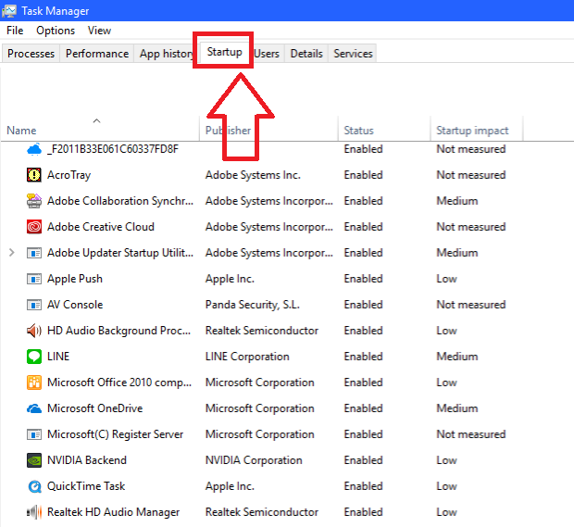Open the View menu

(x=99, y=31)
